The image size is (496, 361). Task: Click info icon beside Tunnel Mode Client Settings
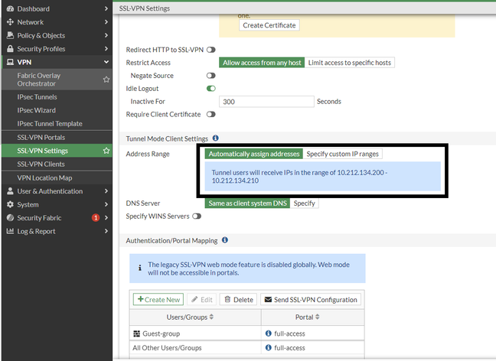[x=215, y=138]
